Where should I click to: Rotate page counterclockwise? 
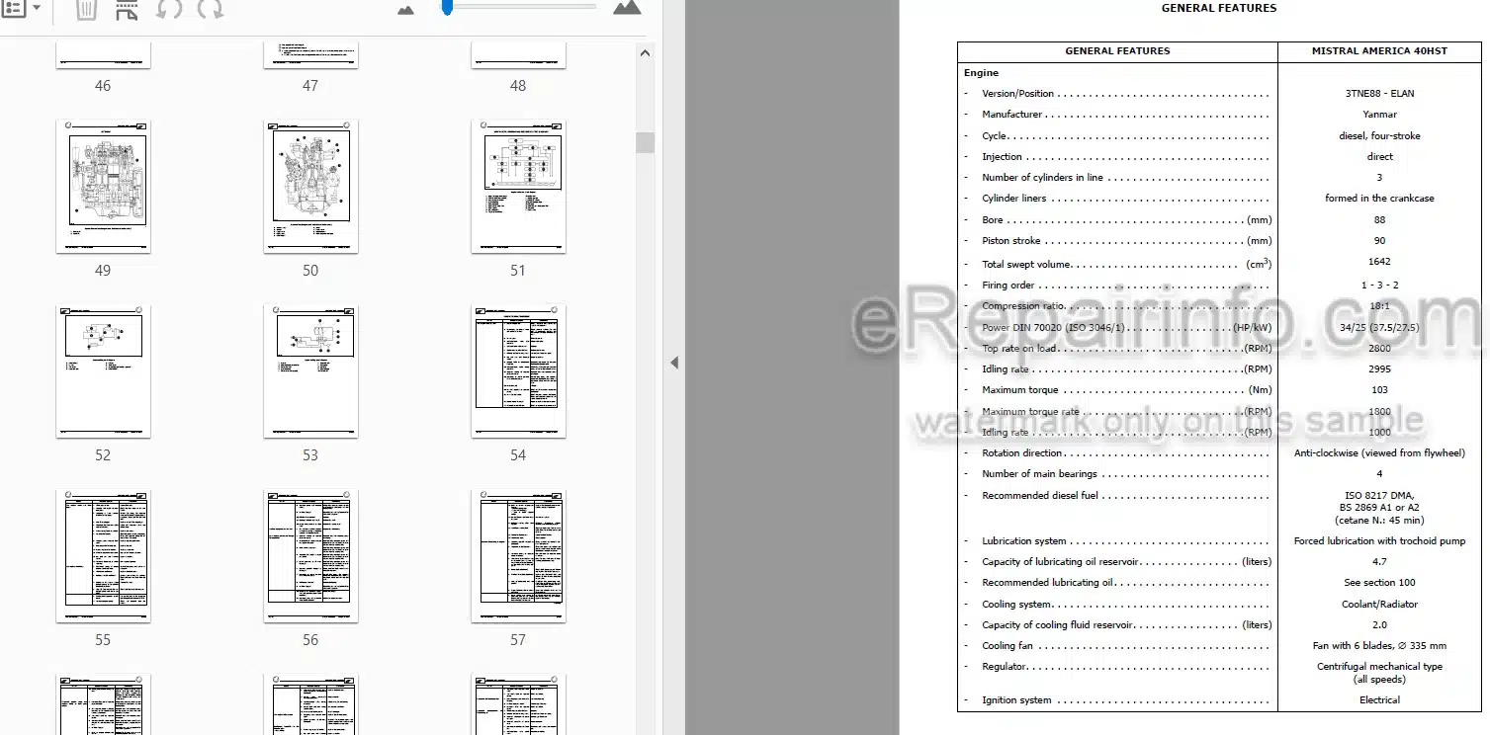pos(169,10)
